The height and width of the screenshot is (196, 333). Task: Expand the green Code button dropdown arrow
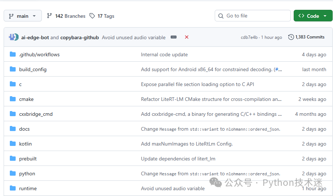click(x=325, y=16)
